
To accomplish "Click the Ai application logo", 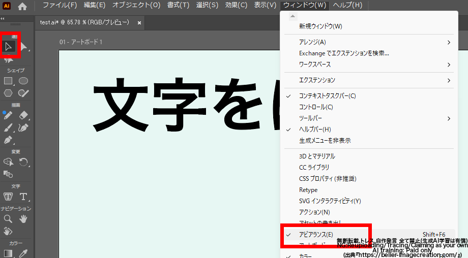I will click(7, 6).
